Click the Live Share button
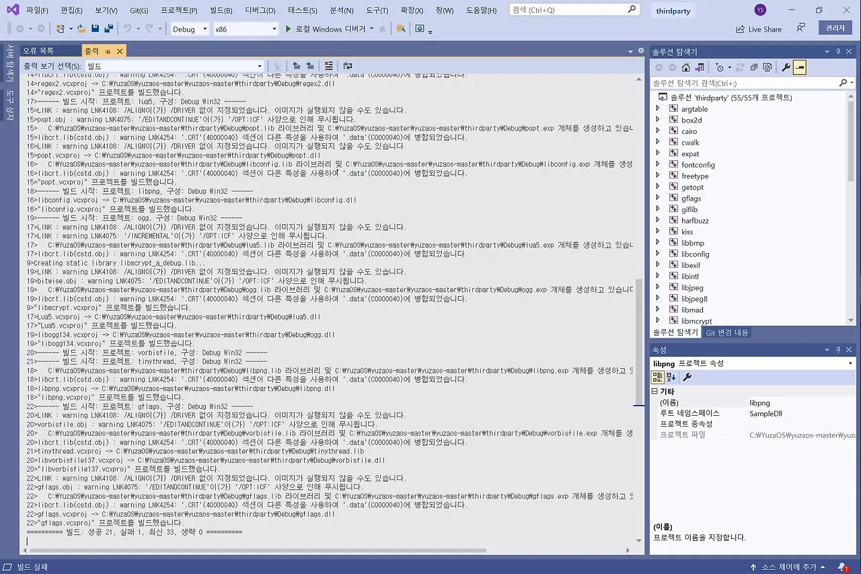The width and height of the screenshot is (861, 574). [759, 29]
